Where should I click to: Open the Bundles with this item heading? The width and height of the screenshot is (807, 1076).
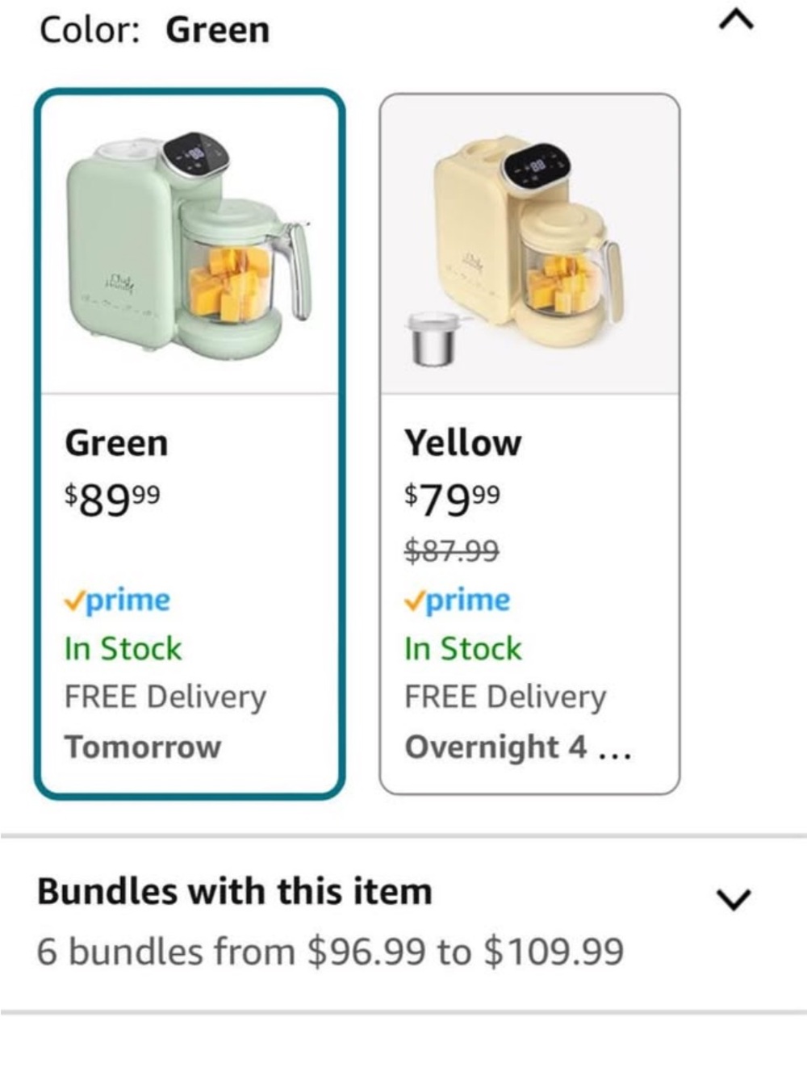pyautogui.click(x=235, y=892)
